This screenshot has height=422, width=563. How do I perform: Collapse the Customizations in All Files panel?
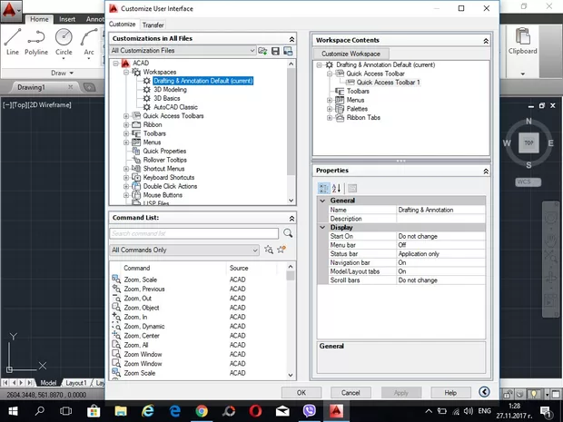click(x=291, y=40)
